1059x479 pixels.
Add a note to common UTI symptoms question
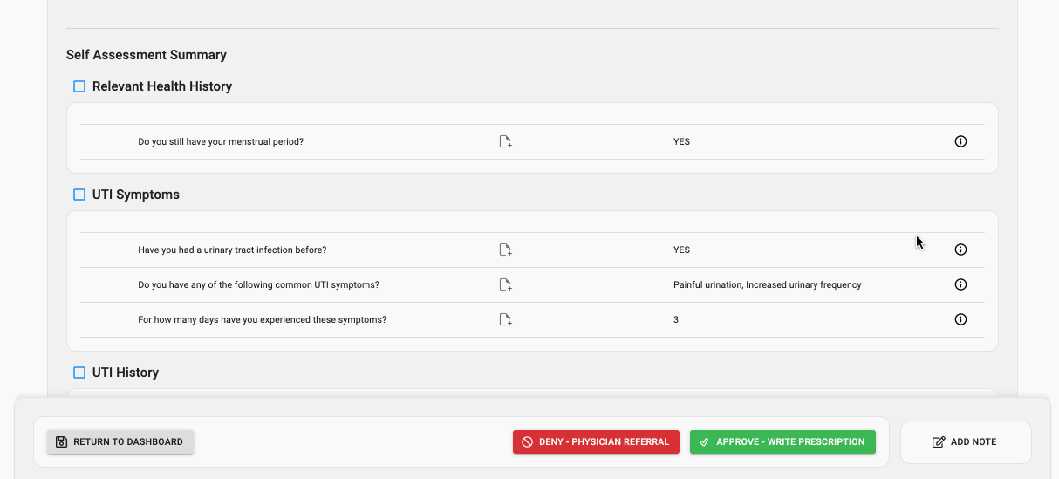pos(505,284)
